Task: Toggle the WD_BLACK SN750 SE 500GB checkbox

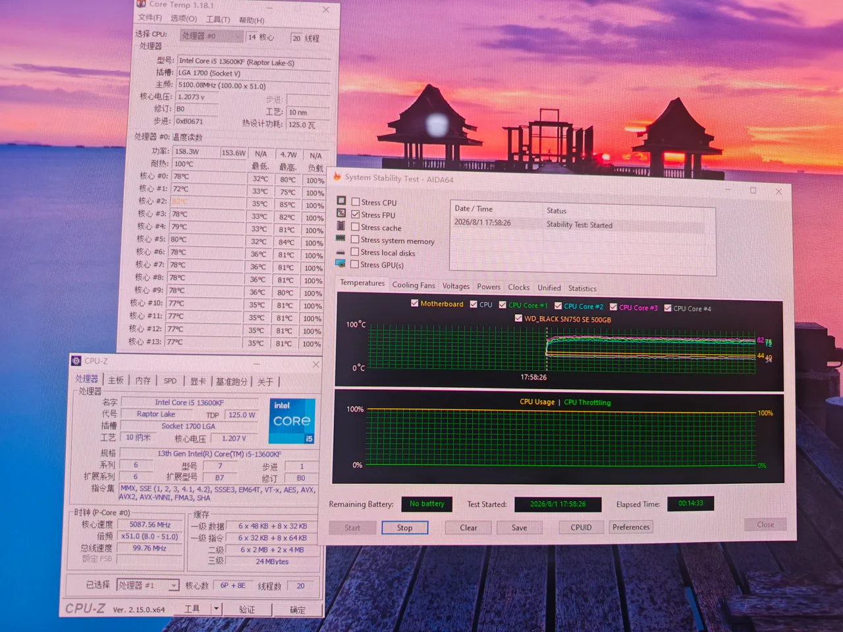Action: [x=518, y=319]
